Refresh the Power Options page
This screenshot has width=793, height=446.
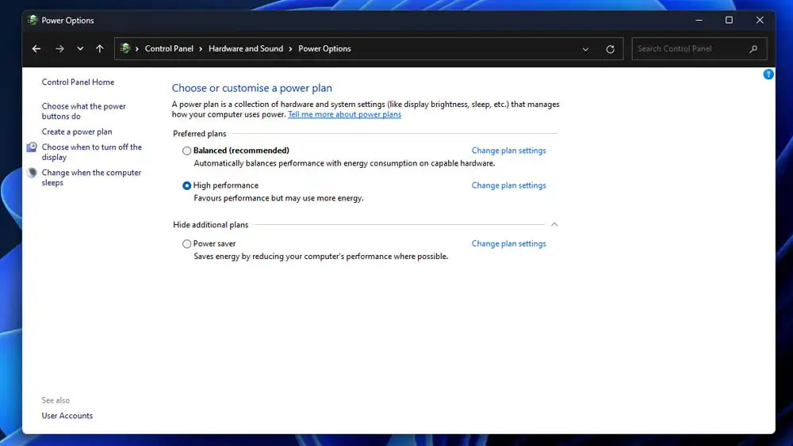pyautogui.click(x=610, y=49)
